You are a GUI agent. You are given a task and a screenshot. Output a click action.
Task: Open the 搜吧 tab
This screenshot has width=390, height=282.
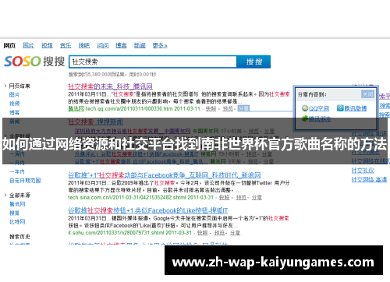pos(84,46)
